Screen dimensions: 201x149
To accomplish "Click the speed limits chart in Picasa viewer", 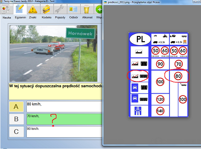I will (x=158, y=75).
